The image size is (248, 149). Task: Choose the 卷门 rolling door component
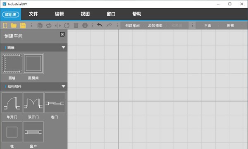(x=55, y=103)
